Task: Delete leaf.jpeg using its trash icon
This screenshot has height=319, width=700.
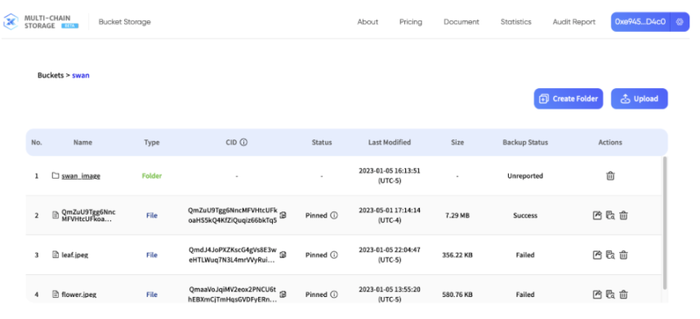Action: 624,255
